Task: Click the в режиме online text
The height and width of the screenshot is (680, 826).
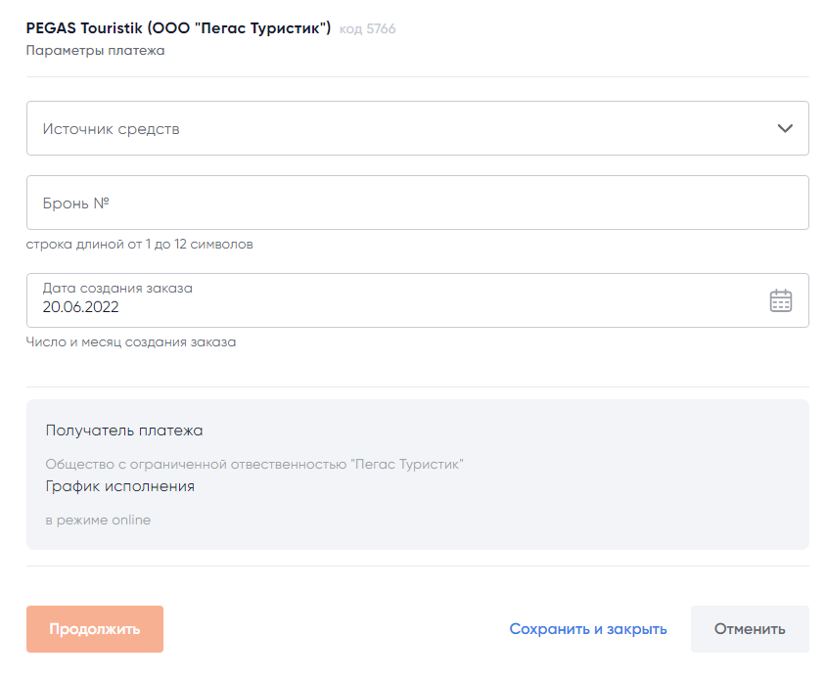Action: point(98,521)
